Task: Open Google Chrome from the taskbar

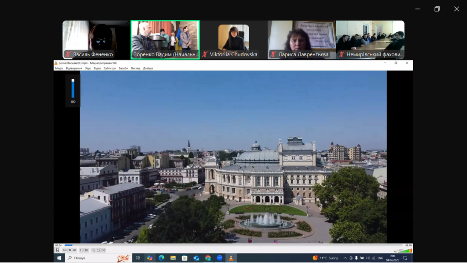Action: pyautogui.click(x=208, y=258)
